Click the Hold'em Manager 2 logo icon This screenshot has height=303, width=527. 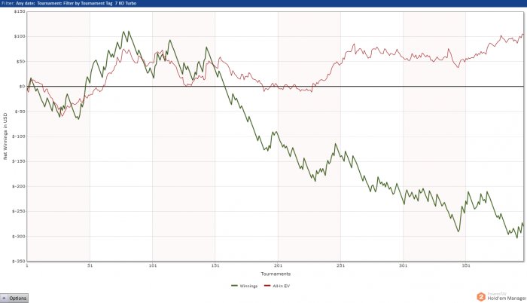point(481,297)
